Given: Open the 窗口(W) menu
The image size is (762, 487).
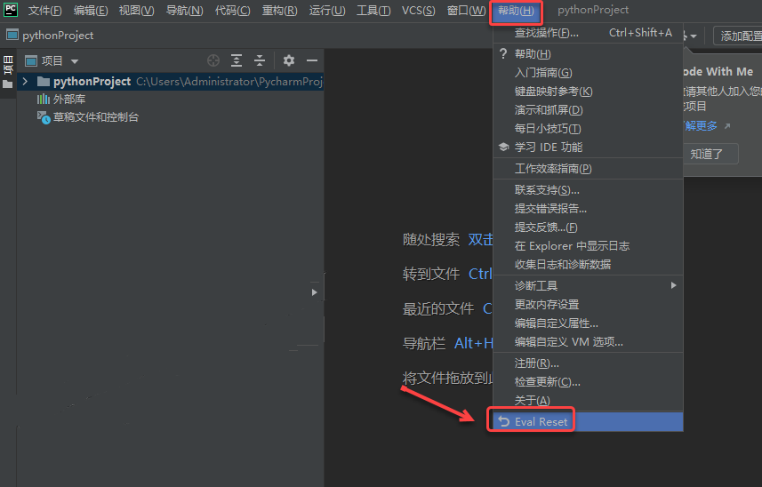Looking at the screenshot, I should (x=466, y=10).
